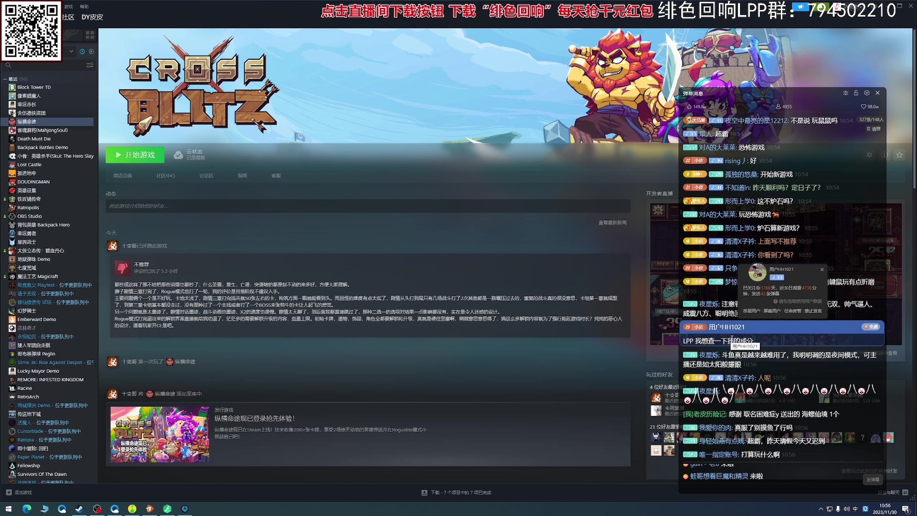Click the microphone icon in system tray
Viewport: 917px width, 516px height.
coord(838,509)
